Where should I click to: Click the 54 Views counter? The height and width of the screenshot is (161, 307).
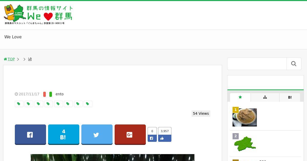[201, 113]
